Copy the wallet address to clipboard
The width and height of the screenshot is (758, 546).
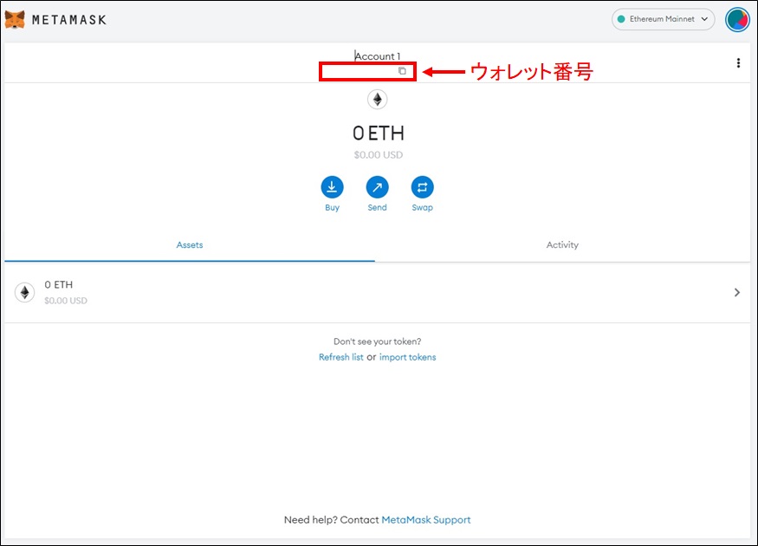pyautogui.click(x=402, y=71)
